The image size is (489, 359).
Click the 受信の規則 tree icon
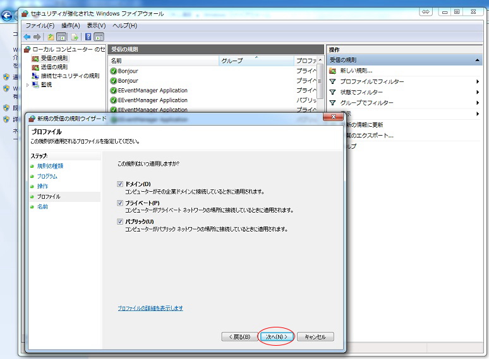(35, 58)
